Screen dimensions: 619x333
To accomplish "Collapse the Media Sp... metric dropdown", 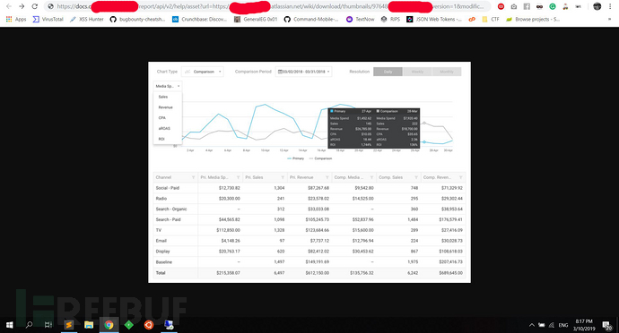I will click(168, 86).
